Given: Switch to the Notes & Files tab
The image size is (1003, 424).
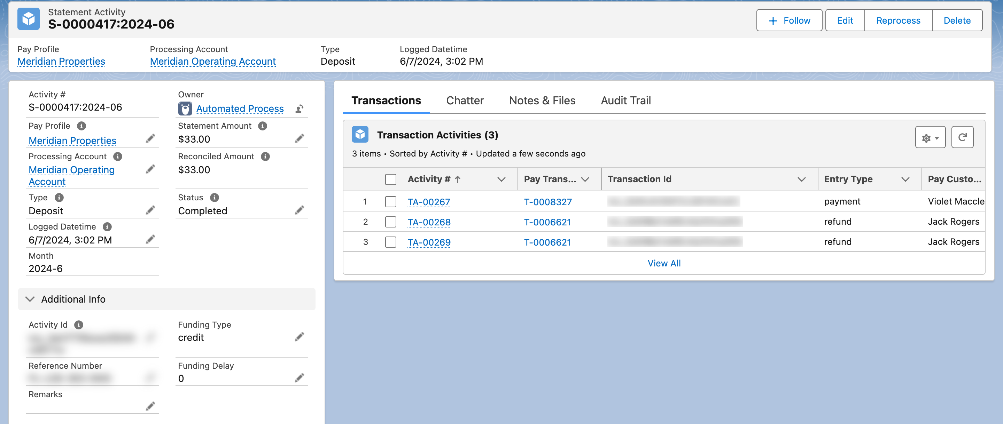Looking at the screenshot, I should [x=542, y=101].
